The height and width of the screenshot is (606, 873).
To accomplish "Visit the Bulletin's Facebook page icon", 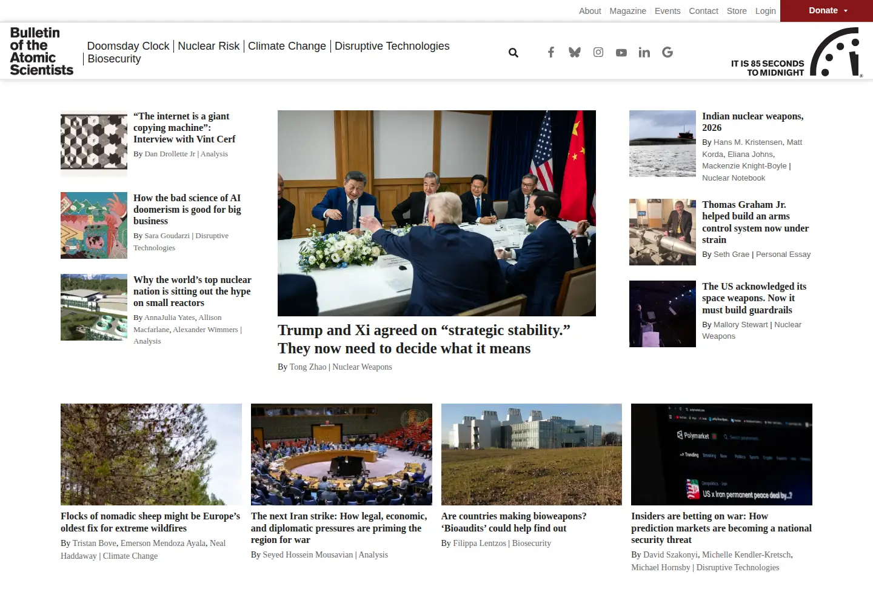I will [551, 52].
